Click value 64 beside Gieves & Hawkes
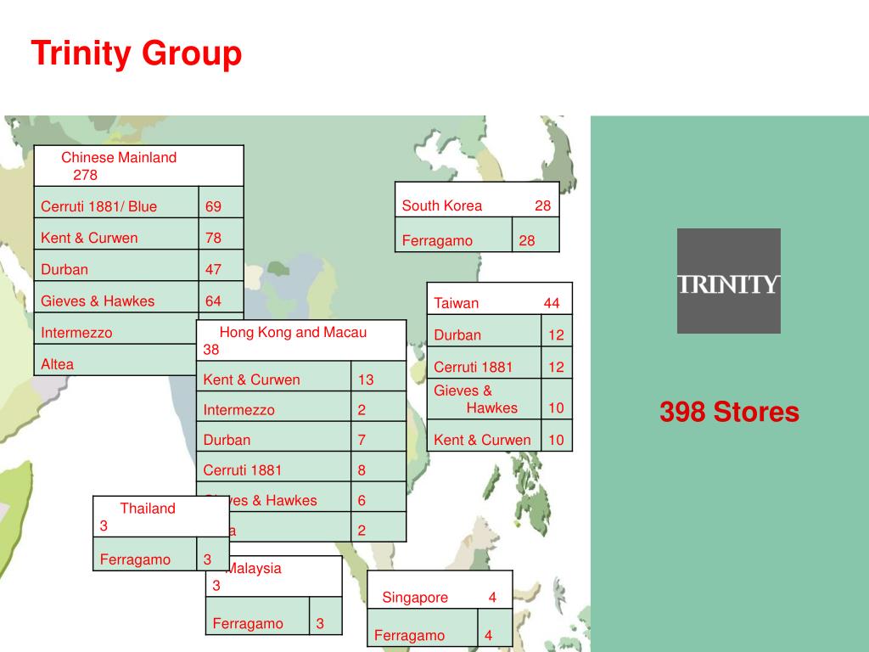 221,296
